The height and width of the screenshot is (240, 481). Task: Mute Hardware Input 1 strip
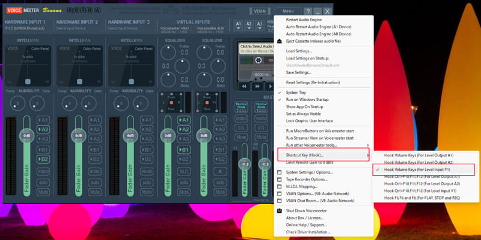[43, 192]
